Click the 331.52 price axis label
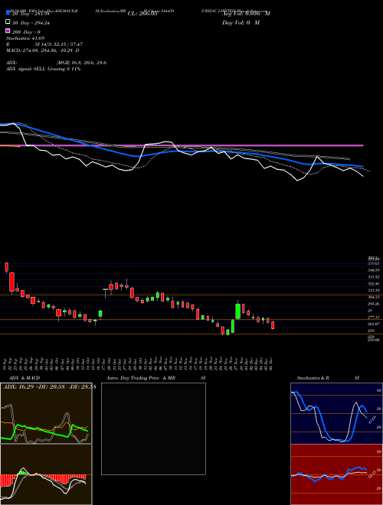383x505 pixels. click(374, 277)
